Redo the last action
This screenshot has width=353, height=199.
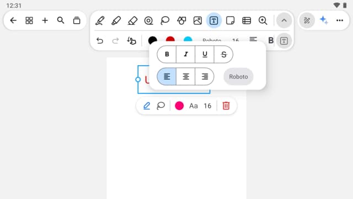coord(115,40)
